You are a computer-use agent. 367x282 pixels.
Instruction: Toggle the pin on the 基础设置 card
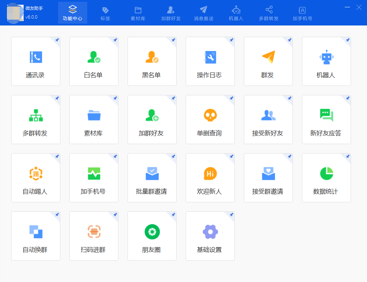click(231, 215)
